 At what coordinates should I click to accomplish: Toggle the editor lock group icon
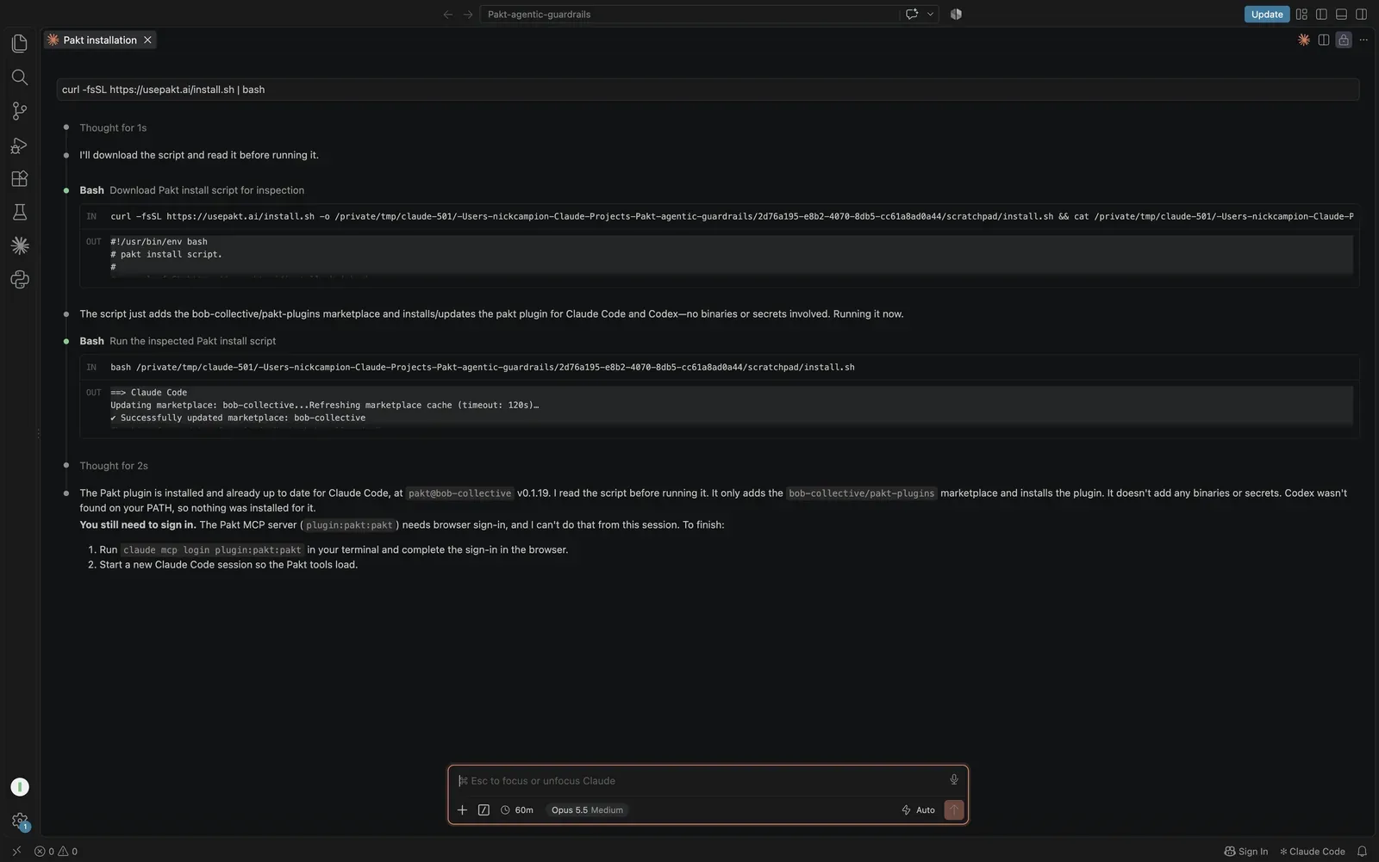(1343, 40)
